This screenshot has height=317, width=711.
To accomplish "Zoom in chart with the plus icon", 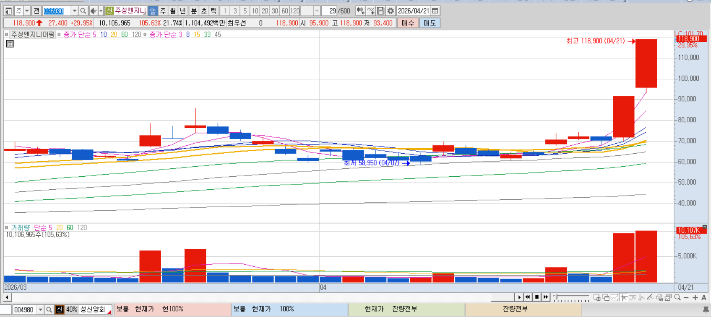I will [x=695, y=297].
